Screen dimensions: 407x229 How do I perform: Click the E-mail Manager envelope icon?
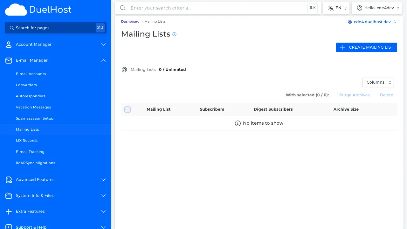click(x=9, y=60)
